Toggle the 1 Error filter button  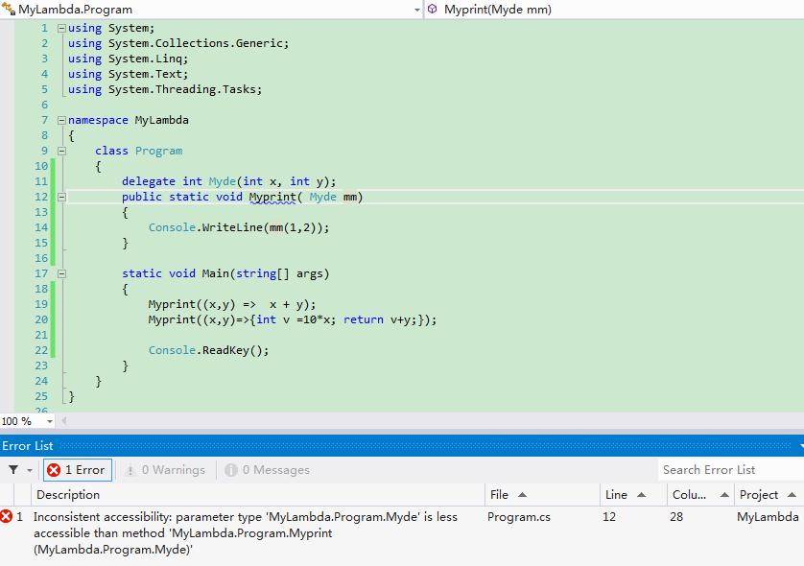pyautogui.click(x=78, y=470)
